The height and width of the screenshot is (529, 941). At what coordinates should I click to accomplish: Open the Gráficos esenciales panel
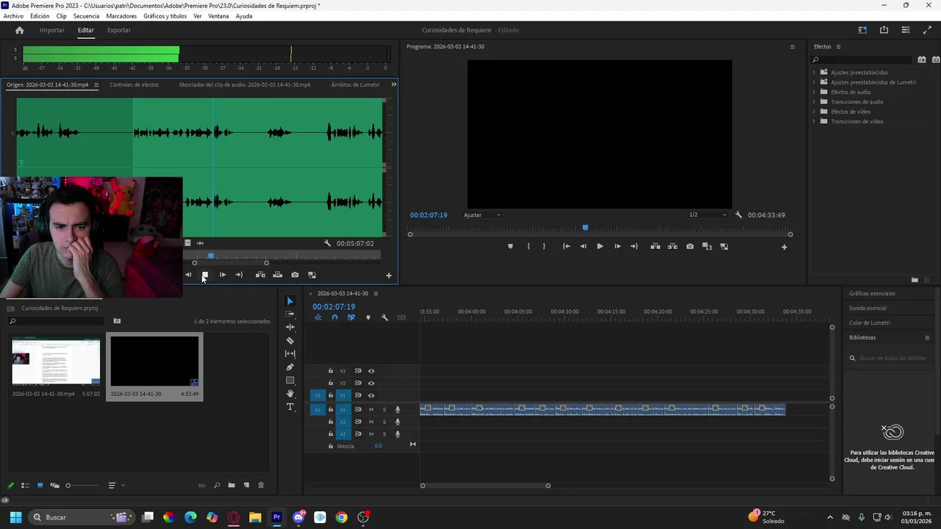872,293
